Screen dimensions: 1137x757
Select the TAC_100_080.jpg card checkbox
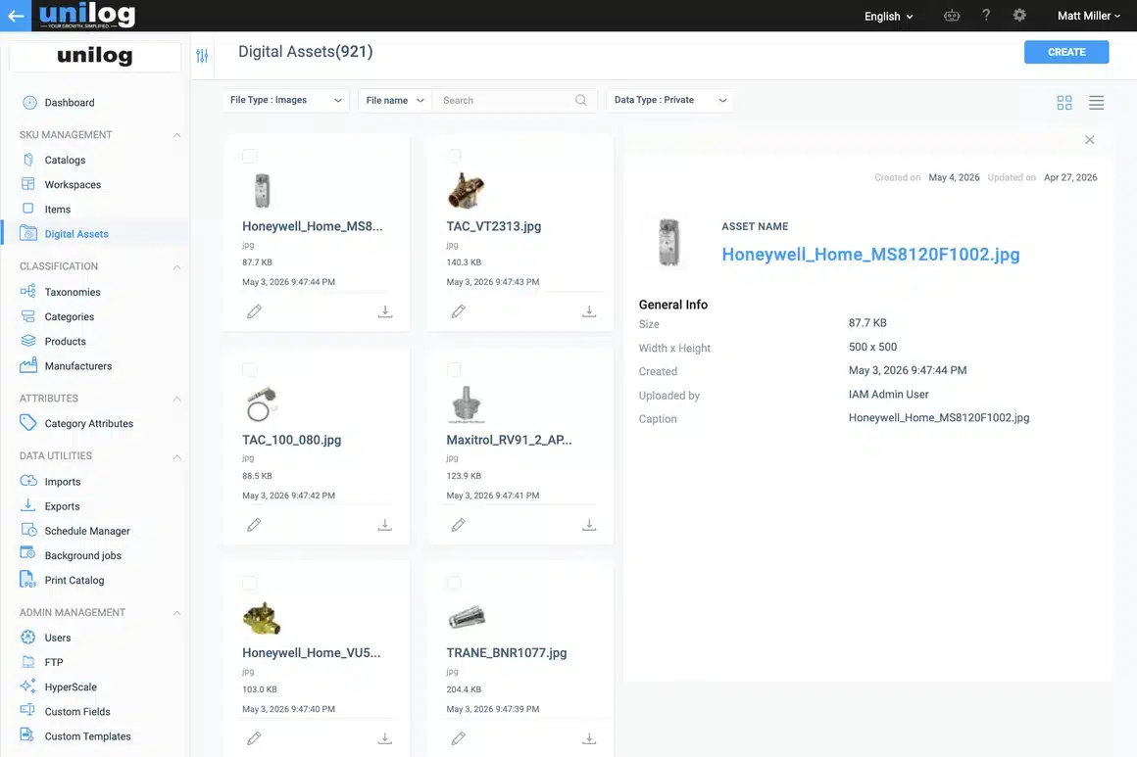249,369
